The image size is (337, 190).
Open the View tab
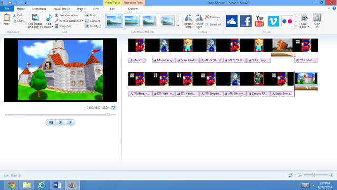tap(96, 9)
